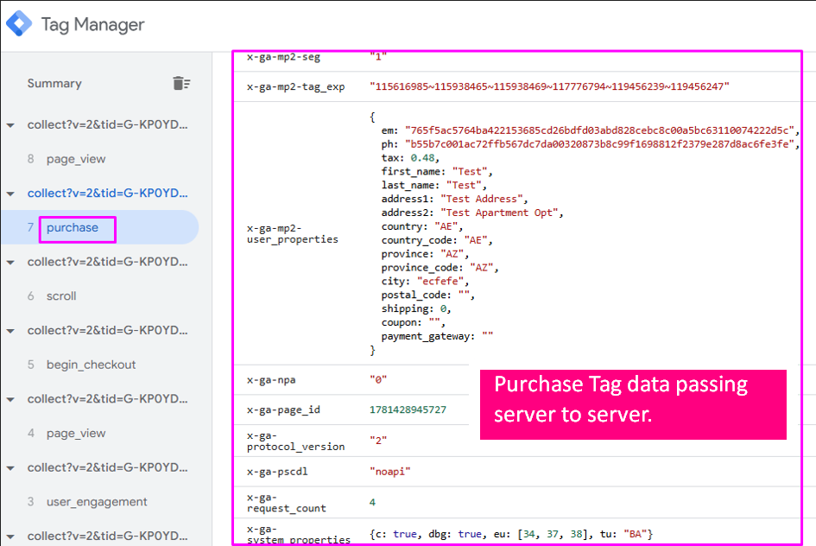Viewport: 816px width, 546px height.
Task: Collapse the request group containing the scroll event
Action: 10,263
